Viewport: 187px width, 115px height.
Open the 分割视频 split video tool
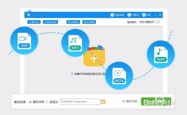coord(73,22)
